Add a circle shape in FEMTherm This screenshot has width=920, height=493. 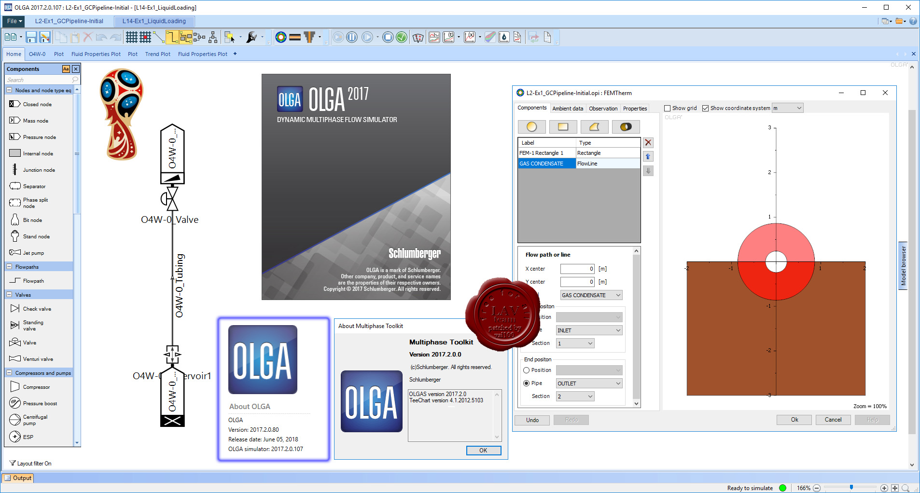tap(531, 127)
